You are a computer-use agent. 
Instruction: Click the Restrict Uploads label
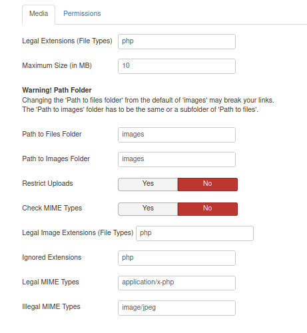(x=47, y=183)
